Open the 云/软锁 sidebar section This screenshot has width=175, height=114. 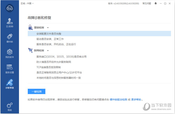[x=10, y=23]
